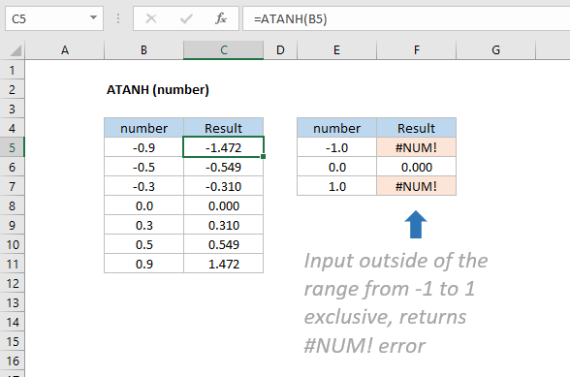The image size is (570, 377).
Task: Click the number header cell in column B
Action: [143, 128]
